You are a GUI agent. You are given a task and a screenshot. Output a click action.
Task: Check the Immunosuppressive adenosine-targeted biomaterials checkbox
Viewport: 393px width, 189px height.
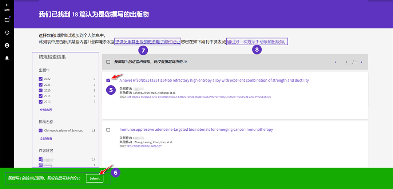point(108,130)
